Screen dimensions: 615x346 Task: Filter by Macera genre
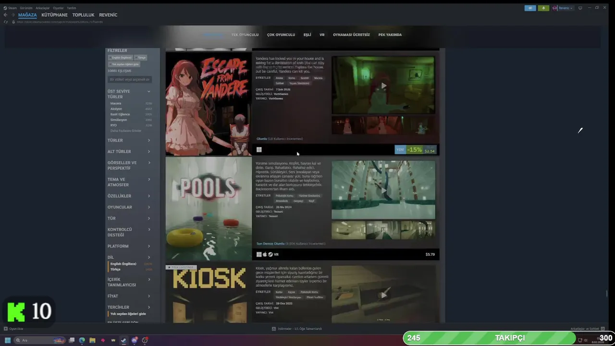tap(116, 103)
